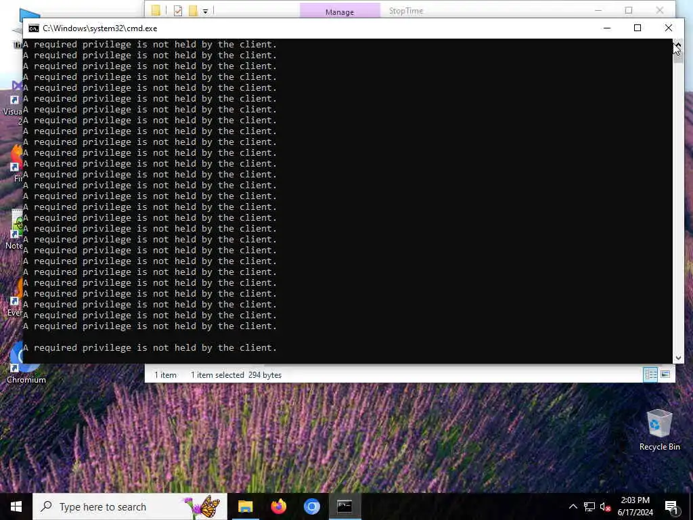Screen dimensions: 693x520
Task: Click the Explorer properties quick-access icon
Action: pos(178,11)
